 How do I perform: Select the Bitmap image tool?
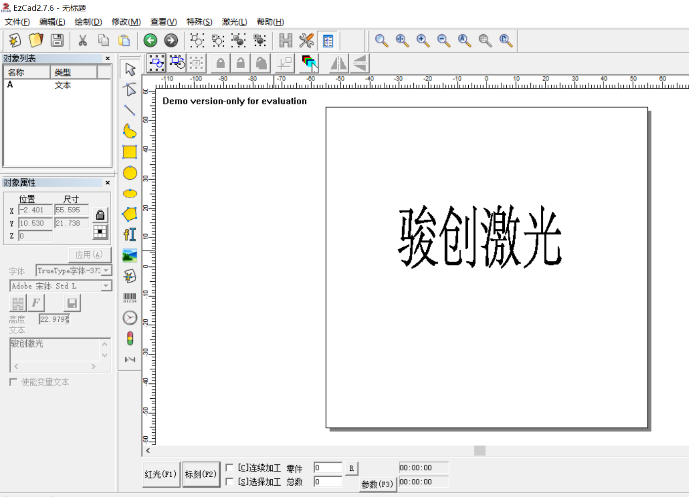coord(130,256)
